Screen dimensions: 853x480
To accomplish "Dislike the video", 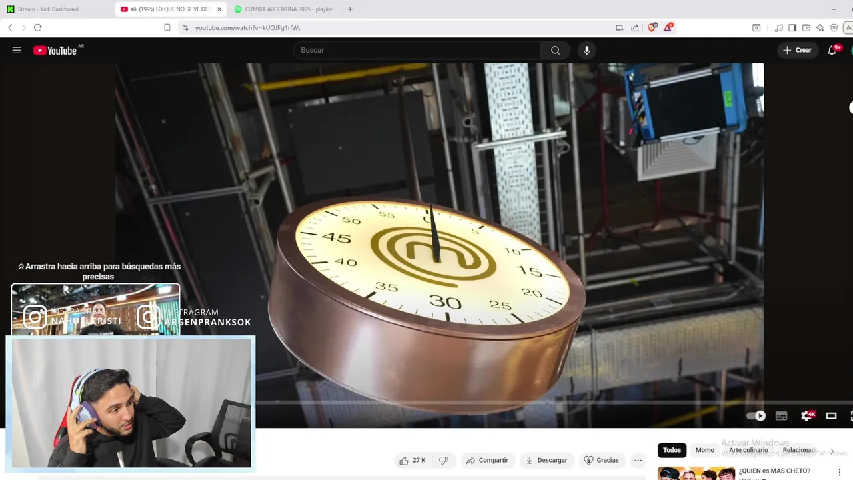I will (443, 460).
